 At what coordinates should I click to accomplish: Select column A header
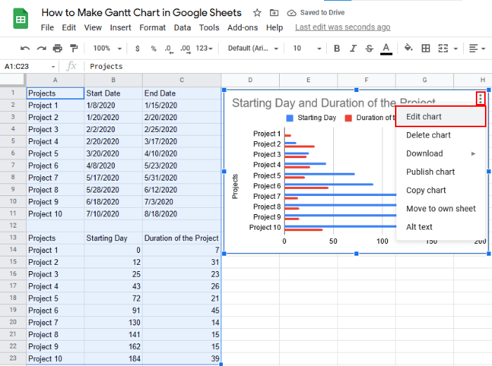(55, 80)
